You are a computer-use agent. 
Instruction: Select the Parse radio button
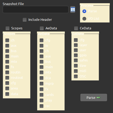coord(84,11)
